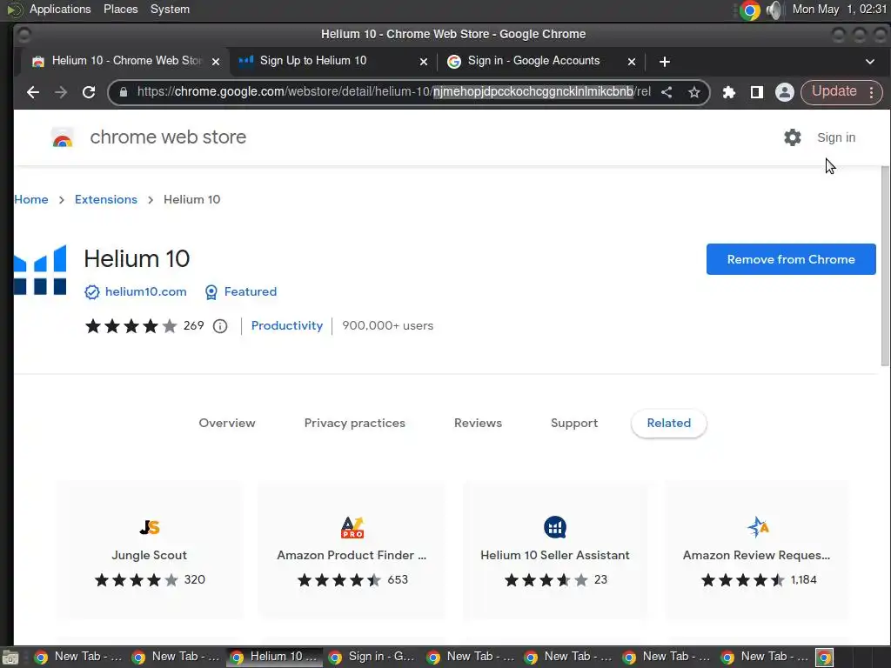Screen dimensions: 891x668
Task: Visit helium10.com publisher link
Action: [145, 291]
